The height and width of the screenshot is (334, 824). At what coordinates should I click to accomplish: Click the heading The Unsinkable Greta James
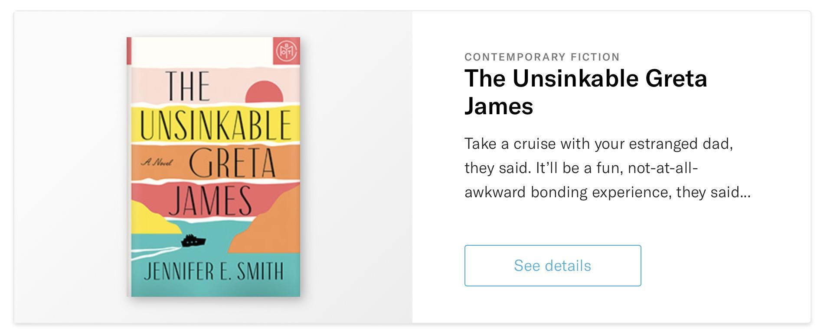(585, 79)
